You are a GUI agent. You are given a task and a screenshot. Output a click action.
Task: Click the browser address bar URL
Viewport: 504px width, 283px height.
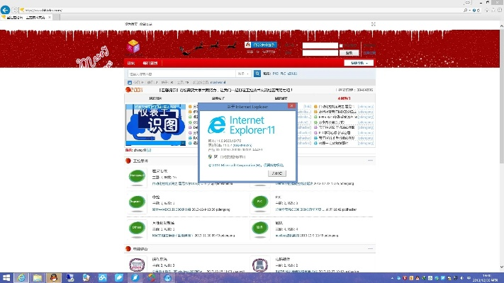point(45,11)
